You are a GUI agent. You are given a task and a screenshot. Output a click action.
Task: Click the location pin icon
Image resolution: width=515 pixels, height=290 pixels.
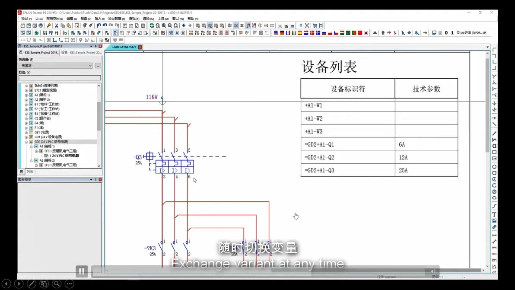(x=80, y=40)
